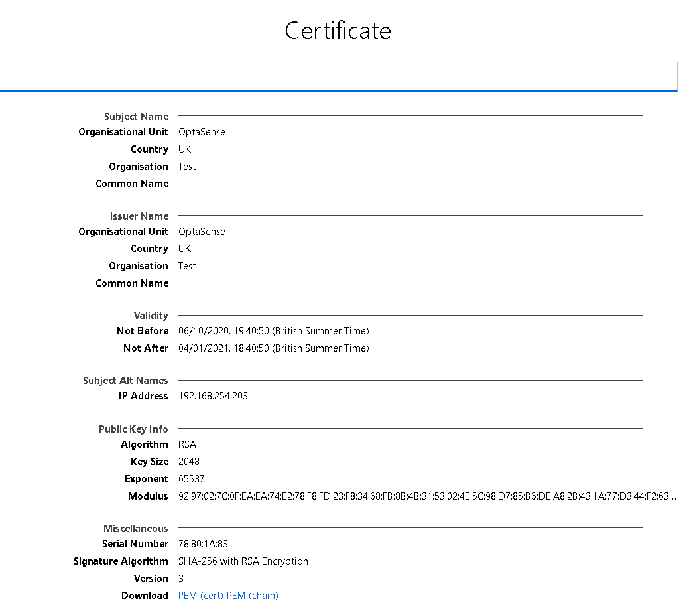Click the Subject Name section header
This screenshot has width=685, height=615.
pos(137,116)
